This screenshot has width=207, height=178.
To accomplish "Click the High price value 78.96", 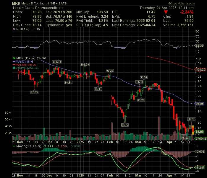I will click(37, 17).
